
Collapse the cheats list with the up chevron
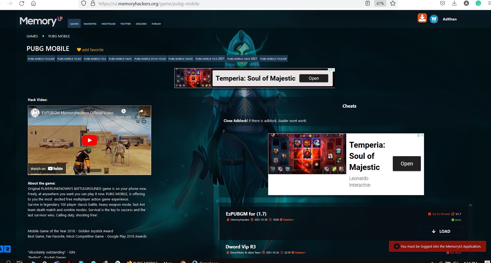tap(470, 205)
